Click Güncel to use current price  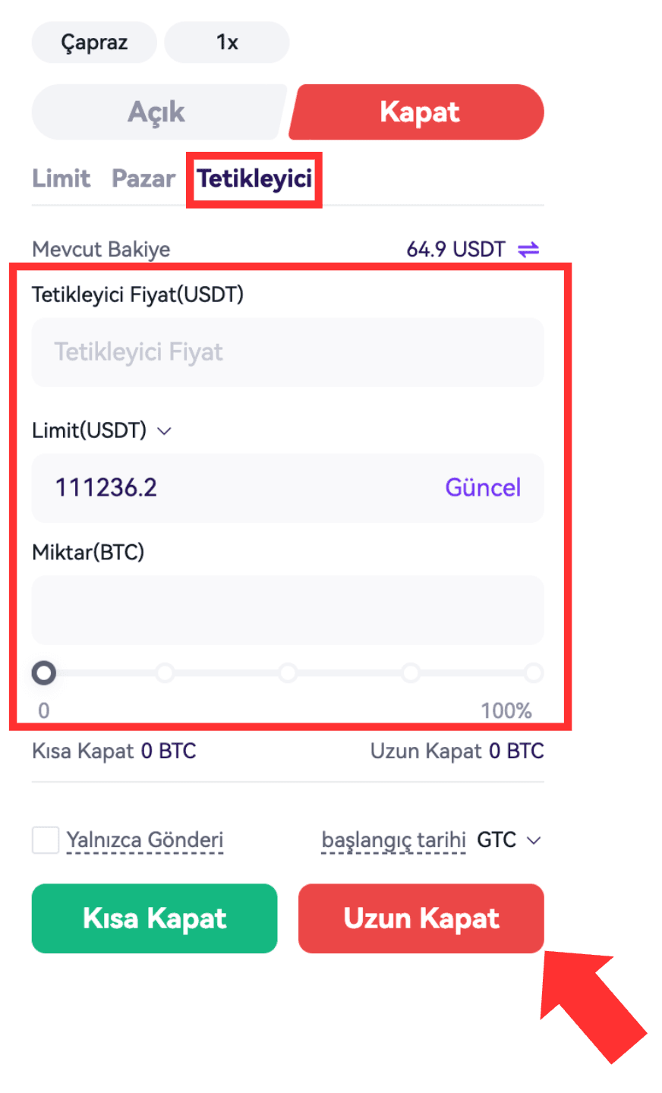(x=483, y=487)
